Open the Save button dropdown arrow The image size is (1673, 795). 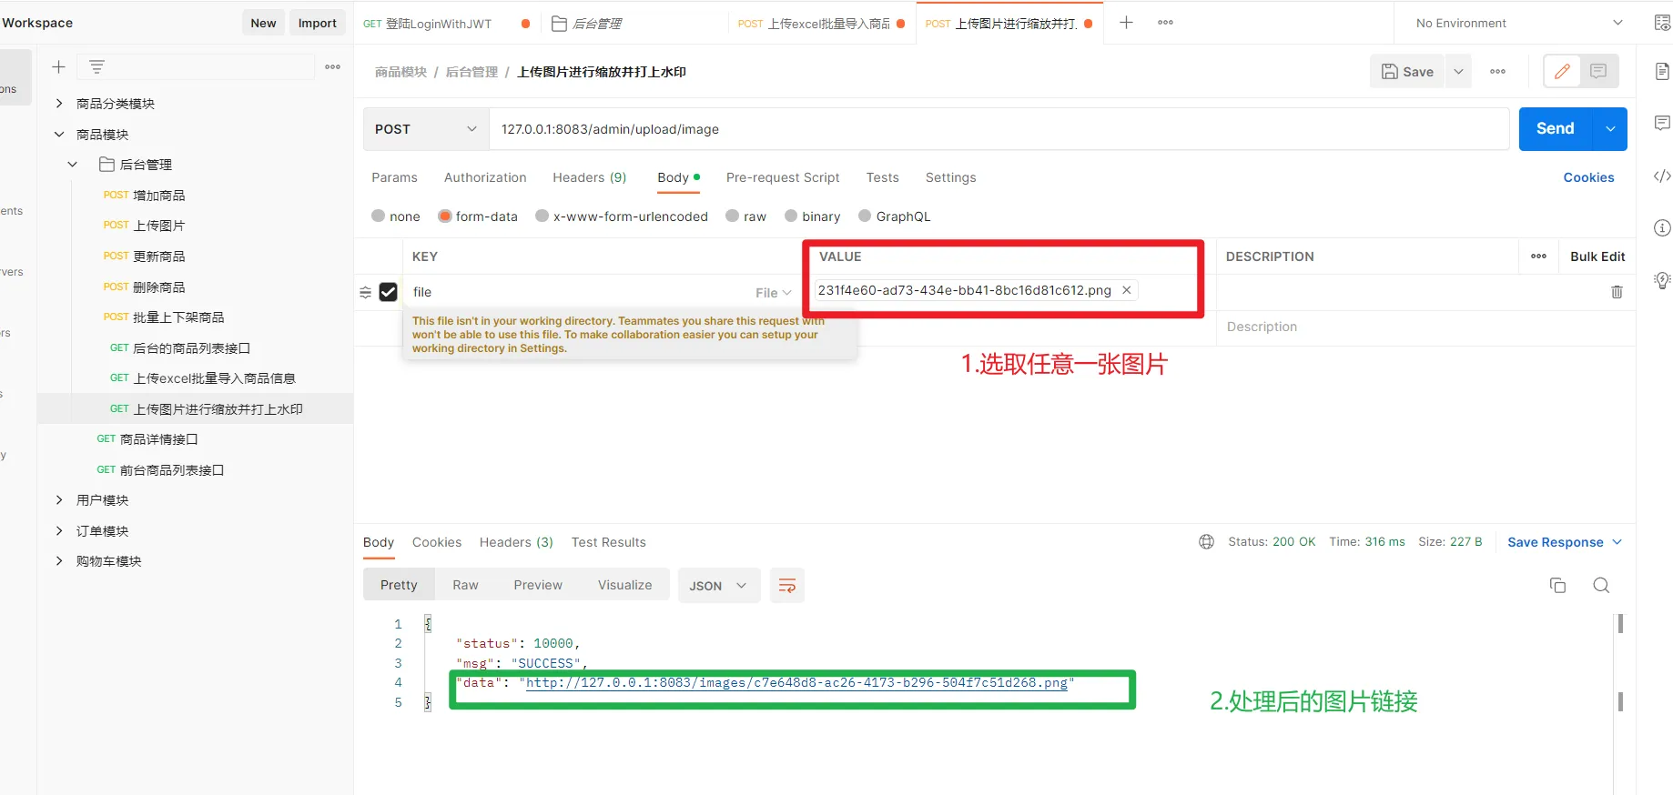pyautogui.click(x=1458, y=71)
